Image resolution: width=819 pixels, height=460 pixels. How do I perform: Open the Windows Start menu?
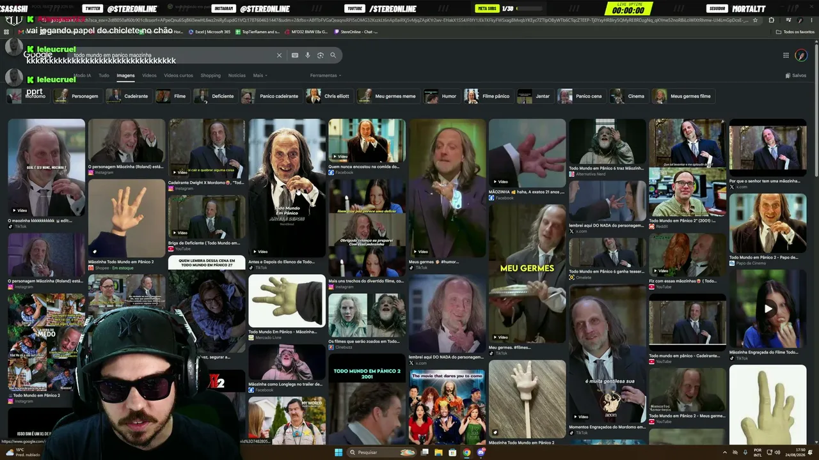tap(338, 452)
